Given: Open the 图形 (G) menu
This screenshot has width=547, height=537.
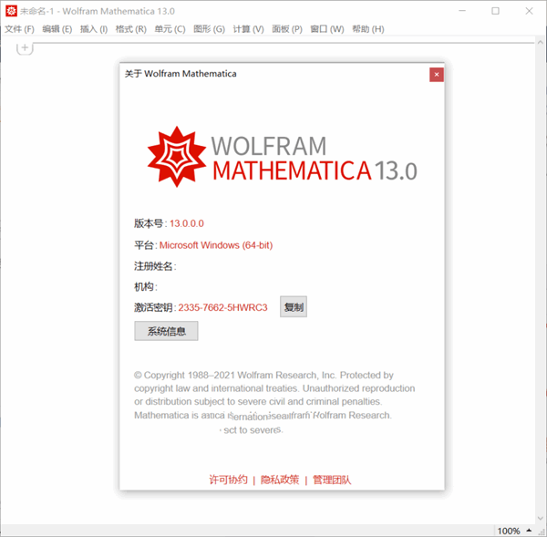Looking at the screenshot, I should click(x=209, y=29).
